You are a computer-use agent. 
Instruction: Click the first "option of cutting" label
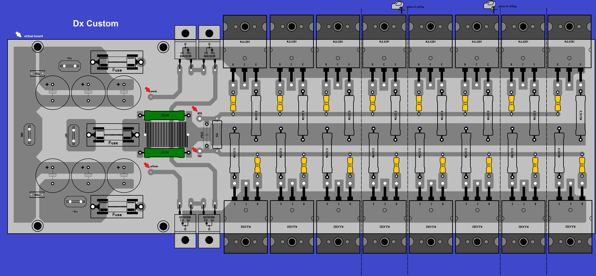pyautogui.click(x=415, y=7)
